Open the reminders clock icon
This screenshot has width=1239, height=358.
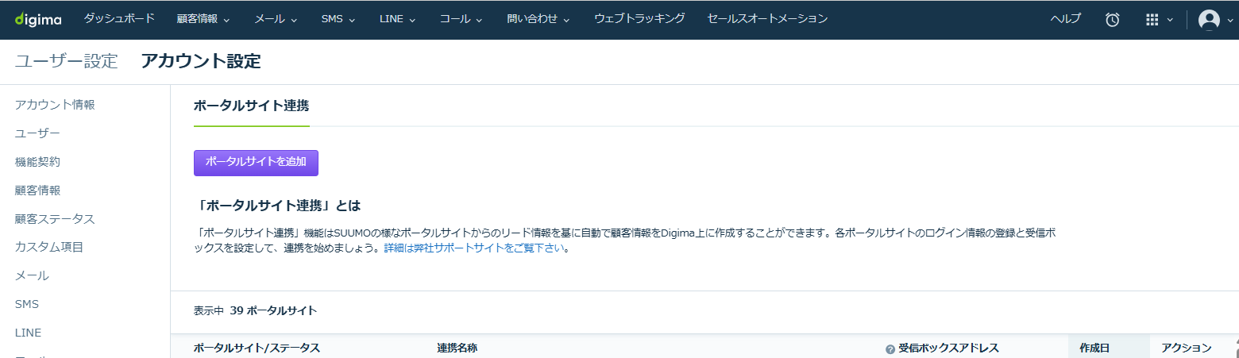(x=1113, y=20)
